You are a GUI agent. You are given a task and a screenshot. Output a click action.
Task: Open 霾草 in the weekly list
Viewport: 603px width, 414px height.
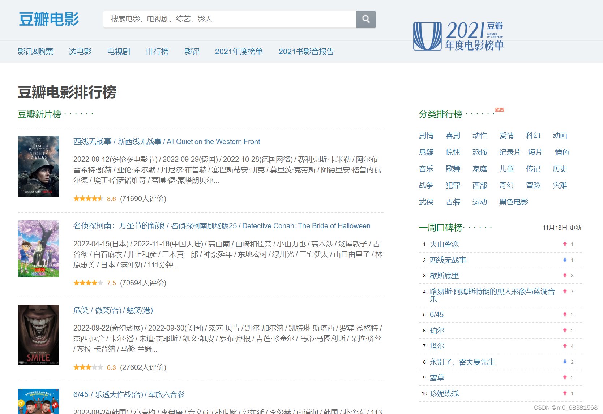coord(437,378)
